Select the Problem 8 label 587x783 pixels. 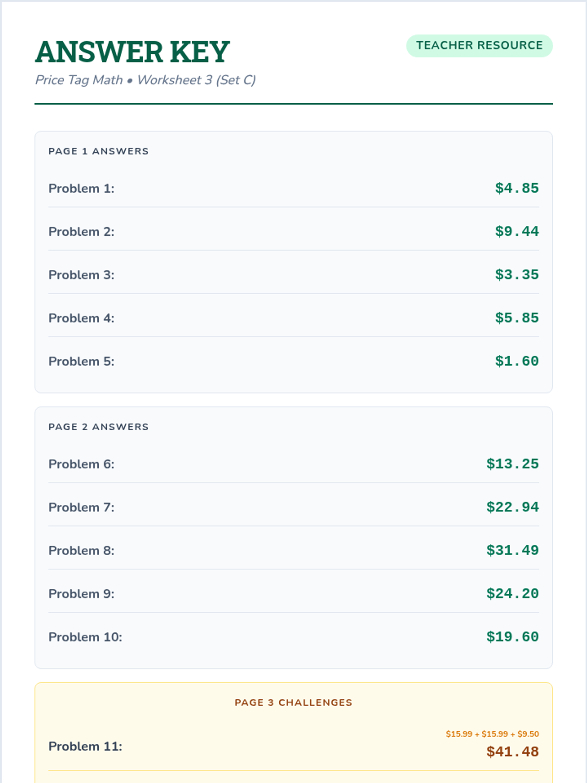pyautogui.click(x=81, y=551)
